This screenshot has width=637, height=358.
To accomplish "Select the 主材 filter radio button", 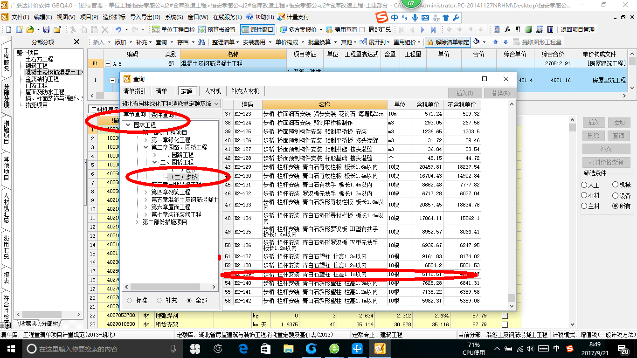I will pos(584,206).
